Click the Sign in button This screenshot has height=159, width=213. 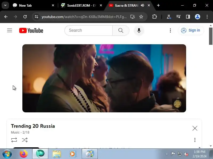(x=191, y=30)
